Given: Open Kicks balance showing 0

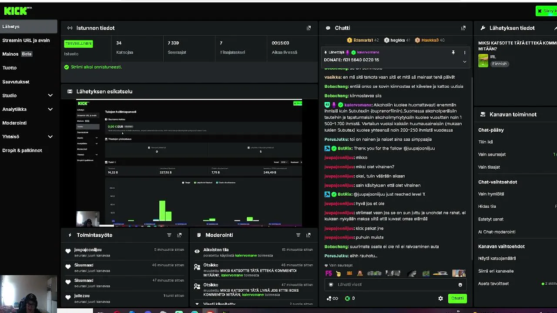Looking at the screenshot, I should [x=349, y=298].
